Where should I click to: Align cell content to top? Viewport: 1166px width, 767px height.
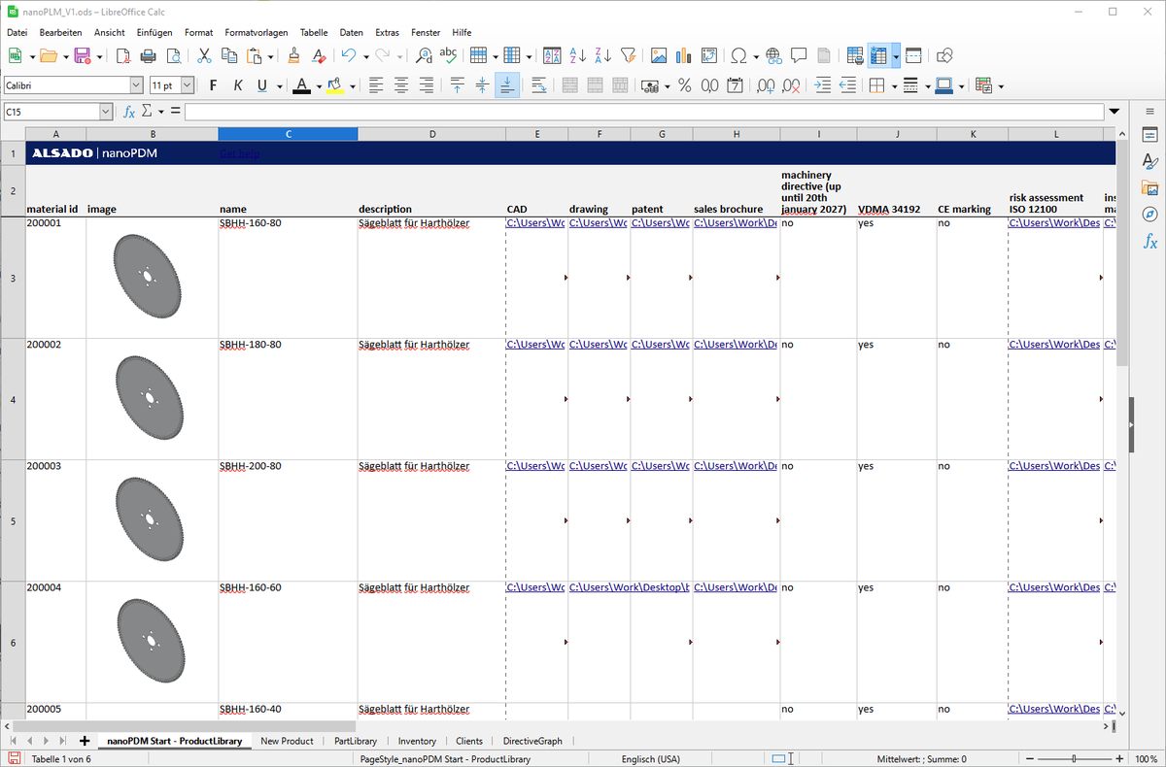[x=457, y=85]
